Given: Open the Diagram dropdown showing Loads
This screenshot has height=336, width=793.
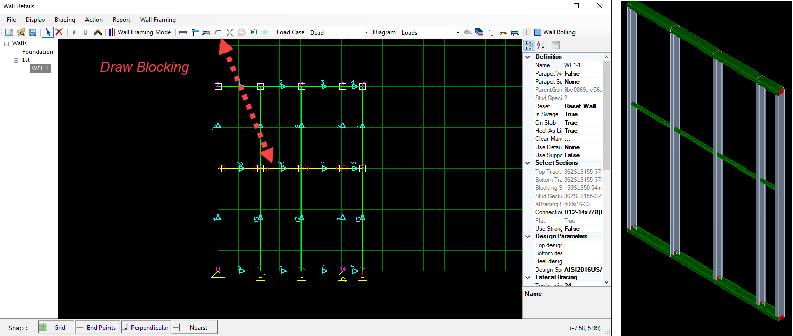Looking at the screenshot, I should 430,32.
